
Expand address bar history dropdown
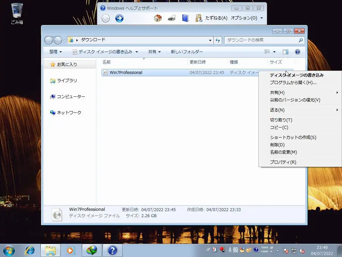[210, 40]
